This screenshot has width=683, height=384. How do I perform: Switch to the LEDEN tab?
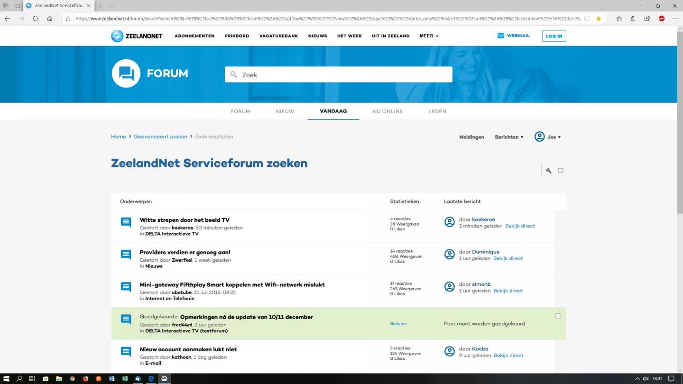pyautogui.click(x=437, y=111)
